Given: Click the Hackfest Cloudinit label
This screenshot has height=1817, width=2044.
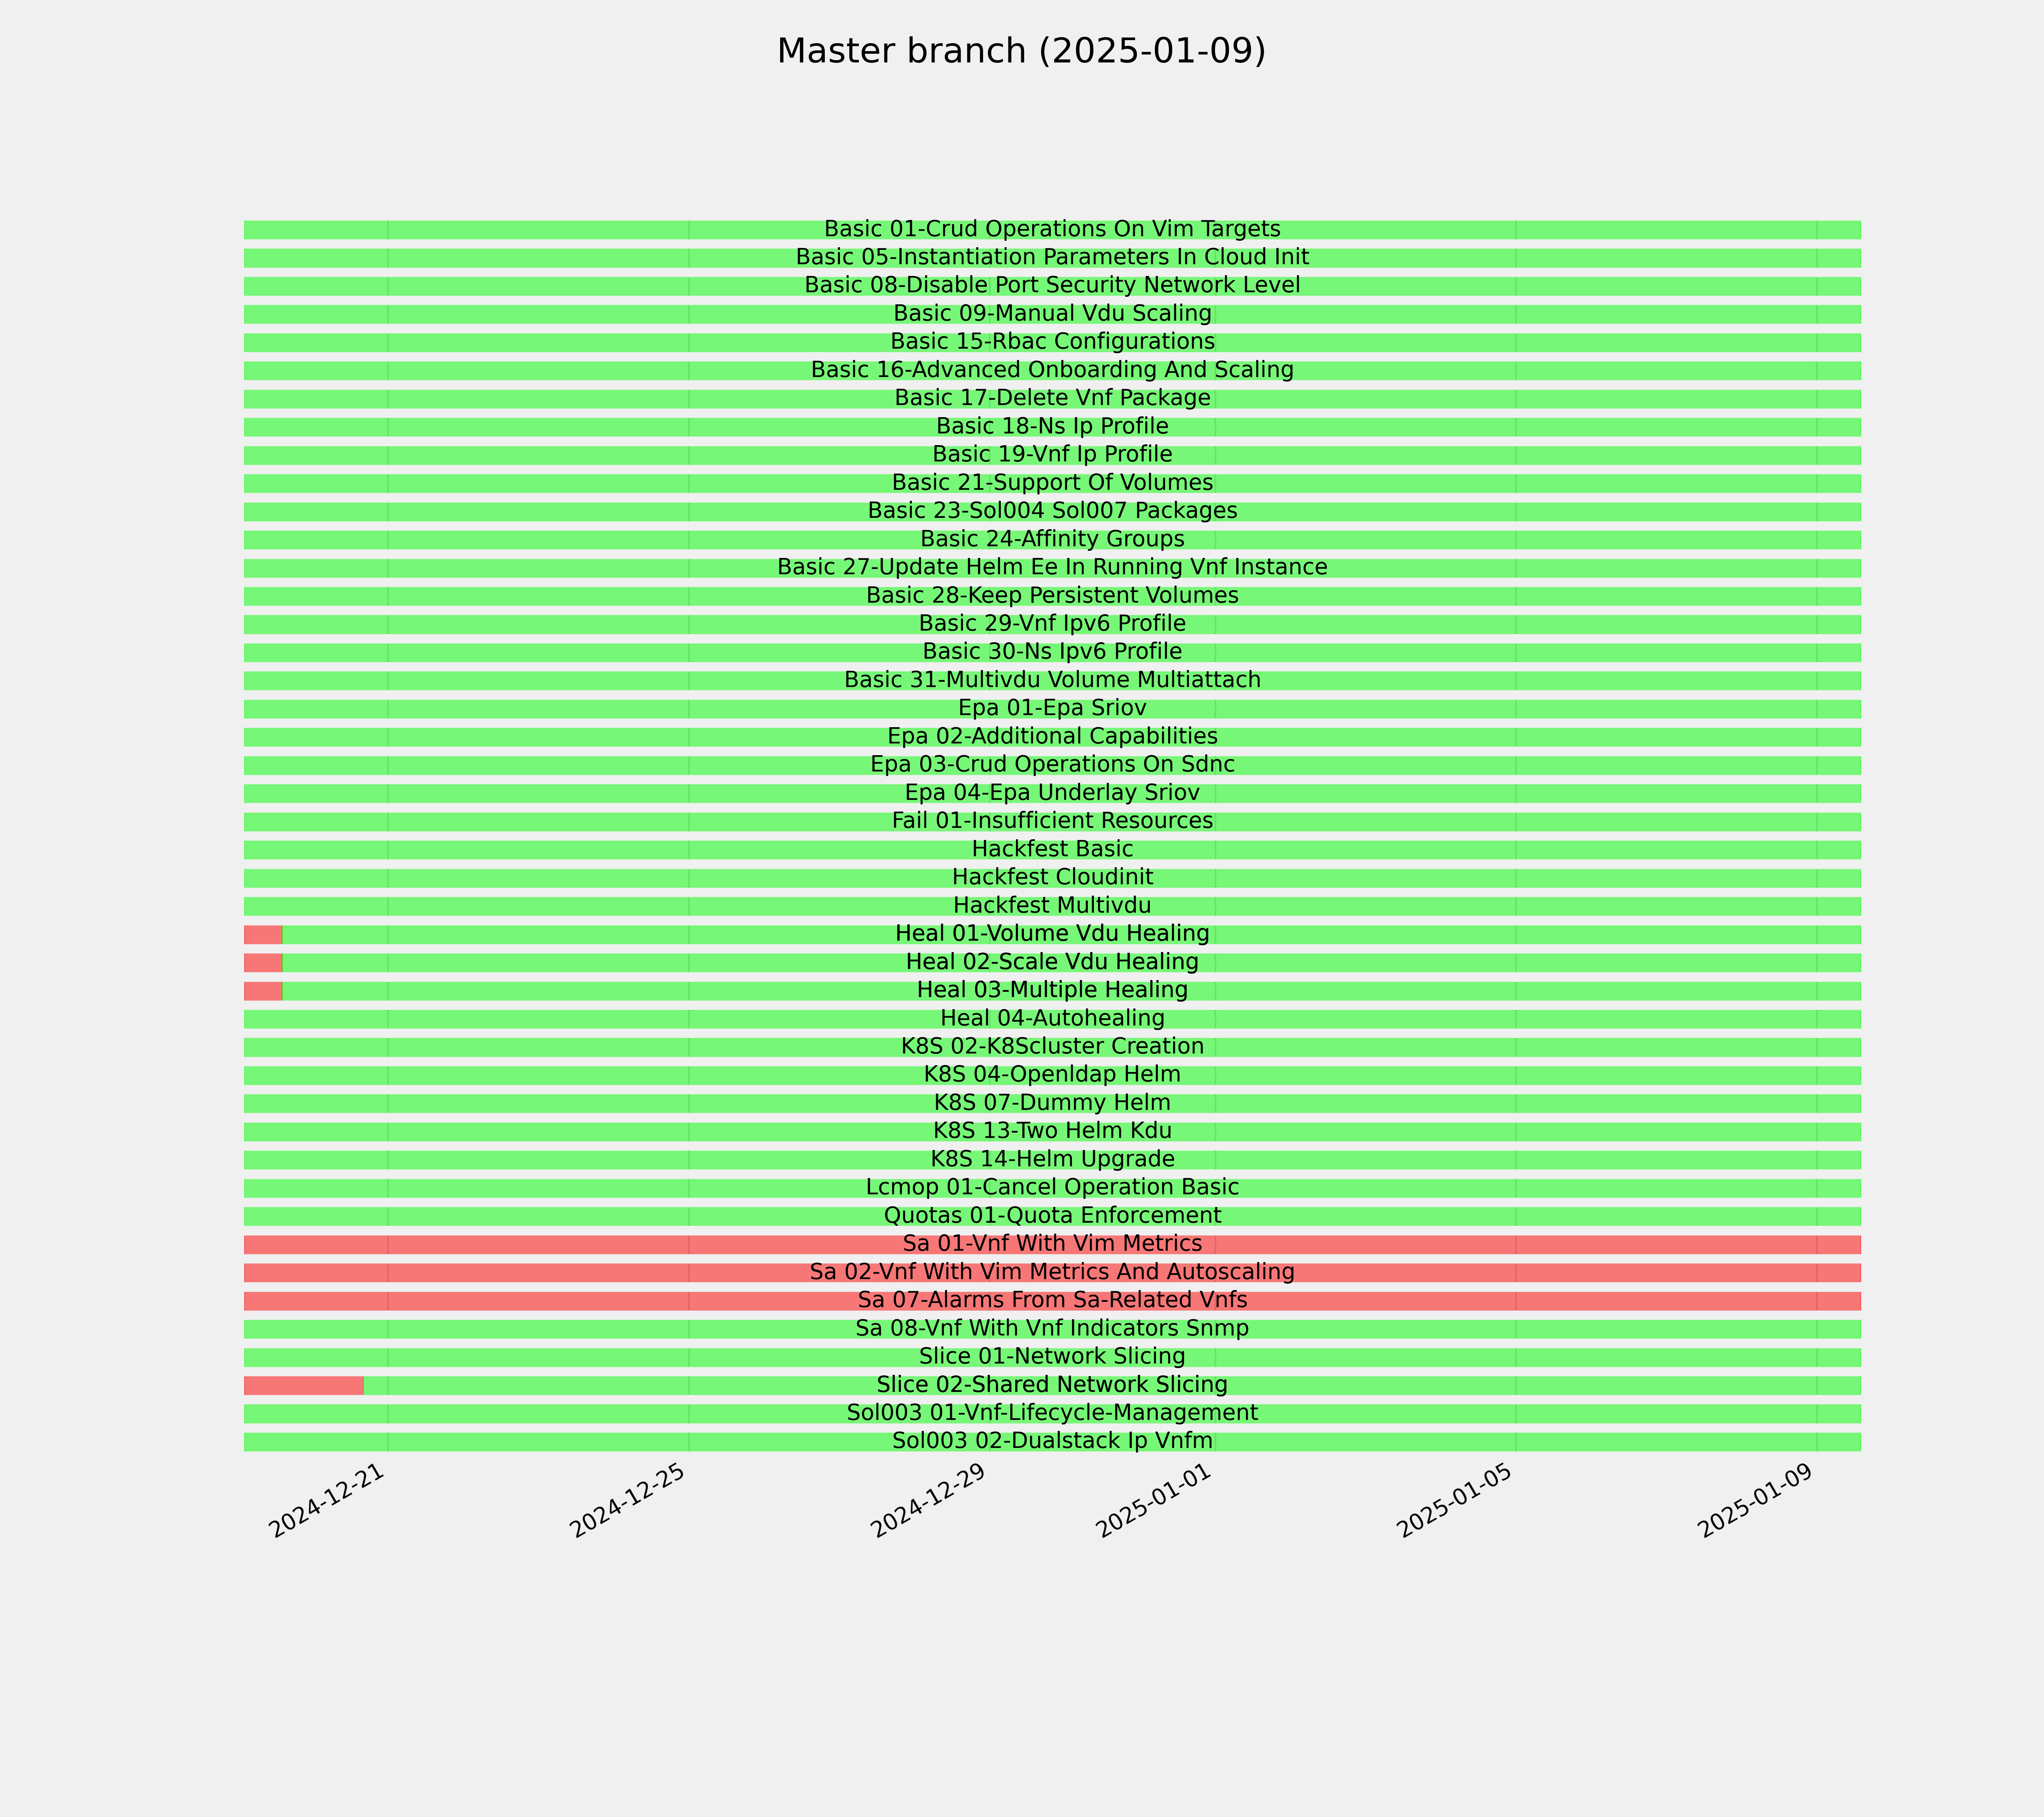Looking at the screenshot, I should (x=1052, y=878).
